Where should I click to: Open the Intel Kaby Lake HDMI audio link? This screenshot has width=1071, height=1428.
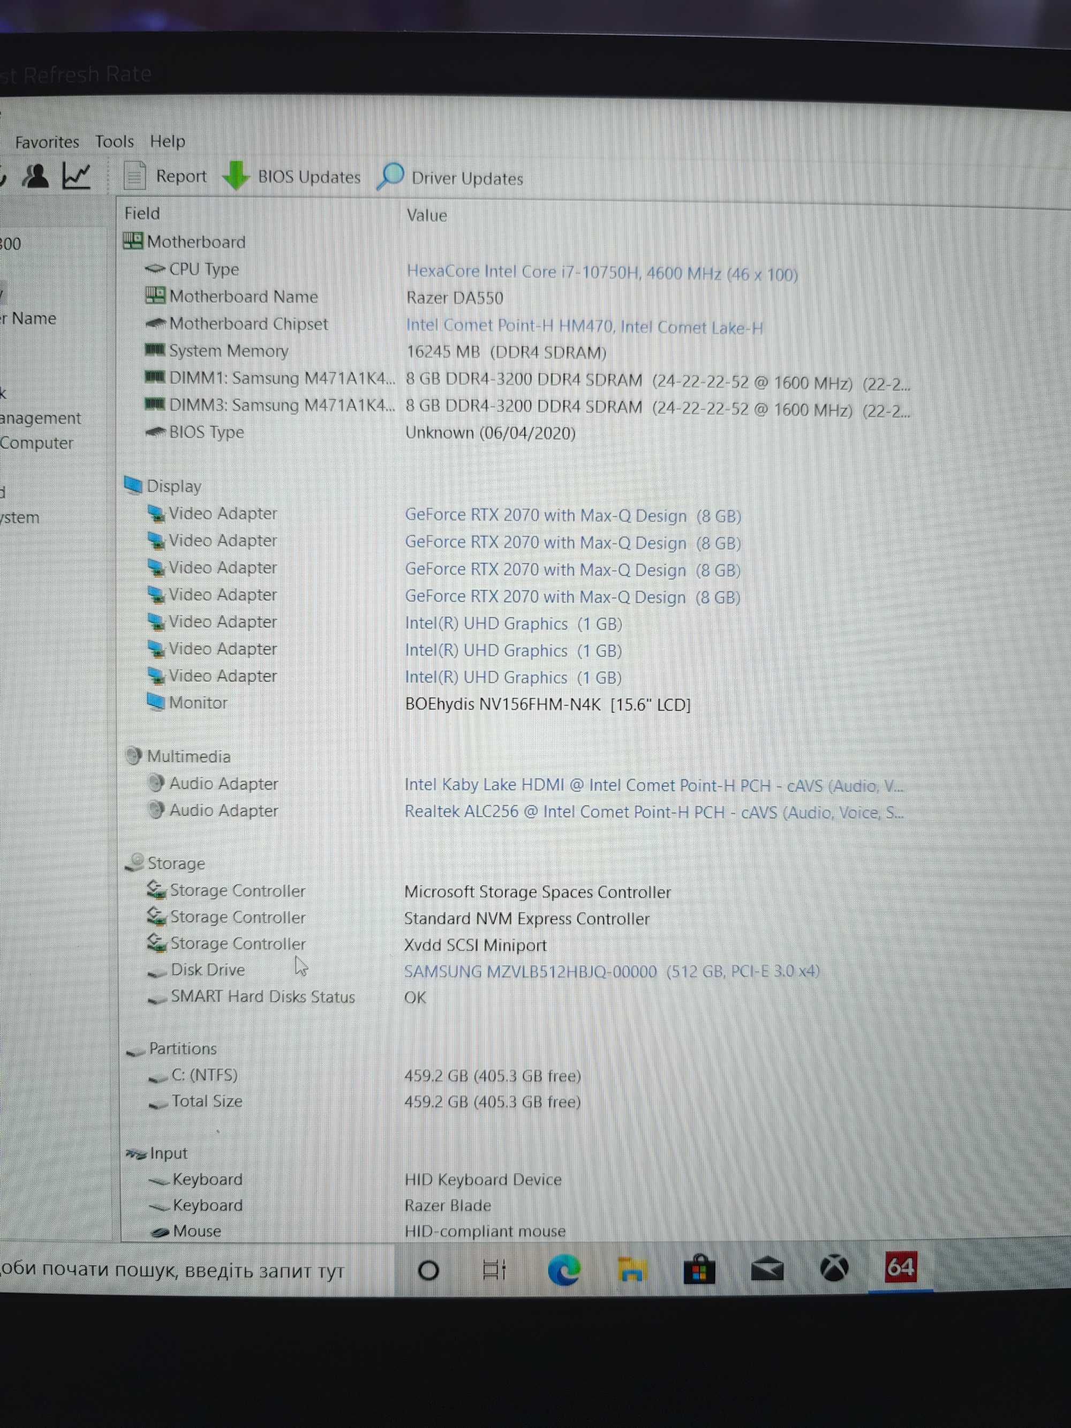654,785
